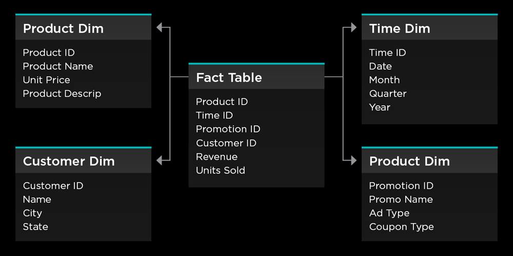Select the City field in Customer Dim
This screenshot has width=513, height=256.
(x=32, y=213)
